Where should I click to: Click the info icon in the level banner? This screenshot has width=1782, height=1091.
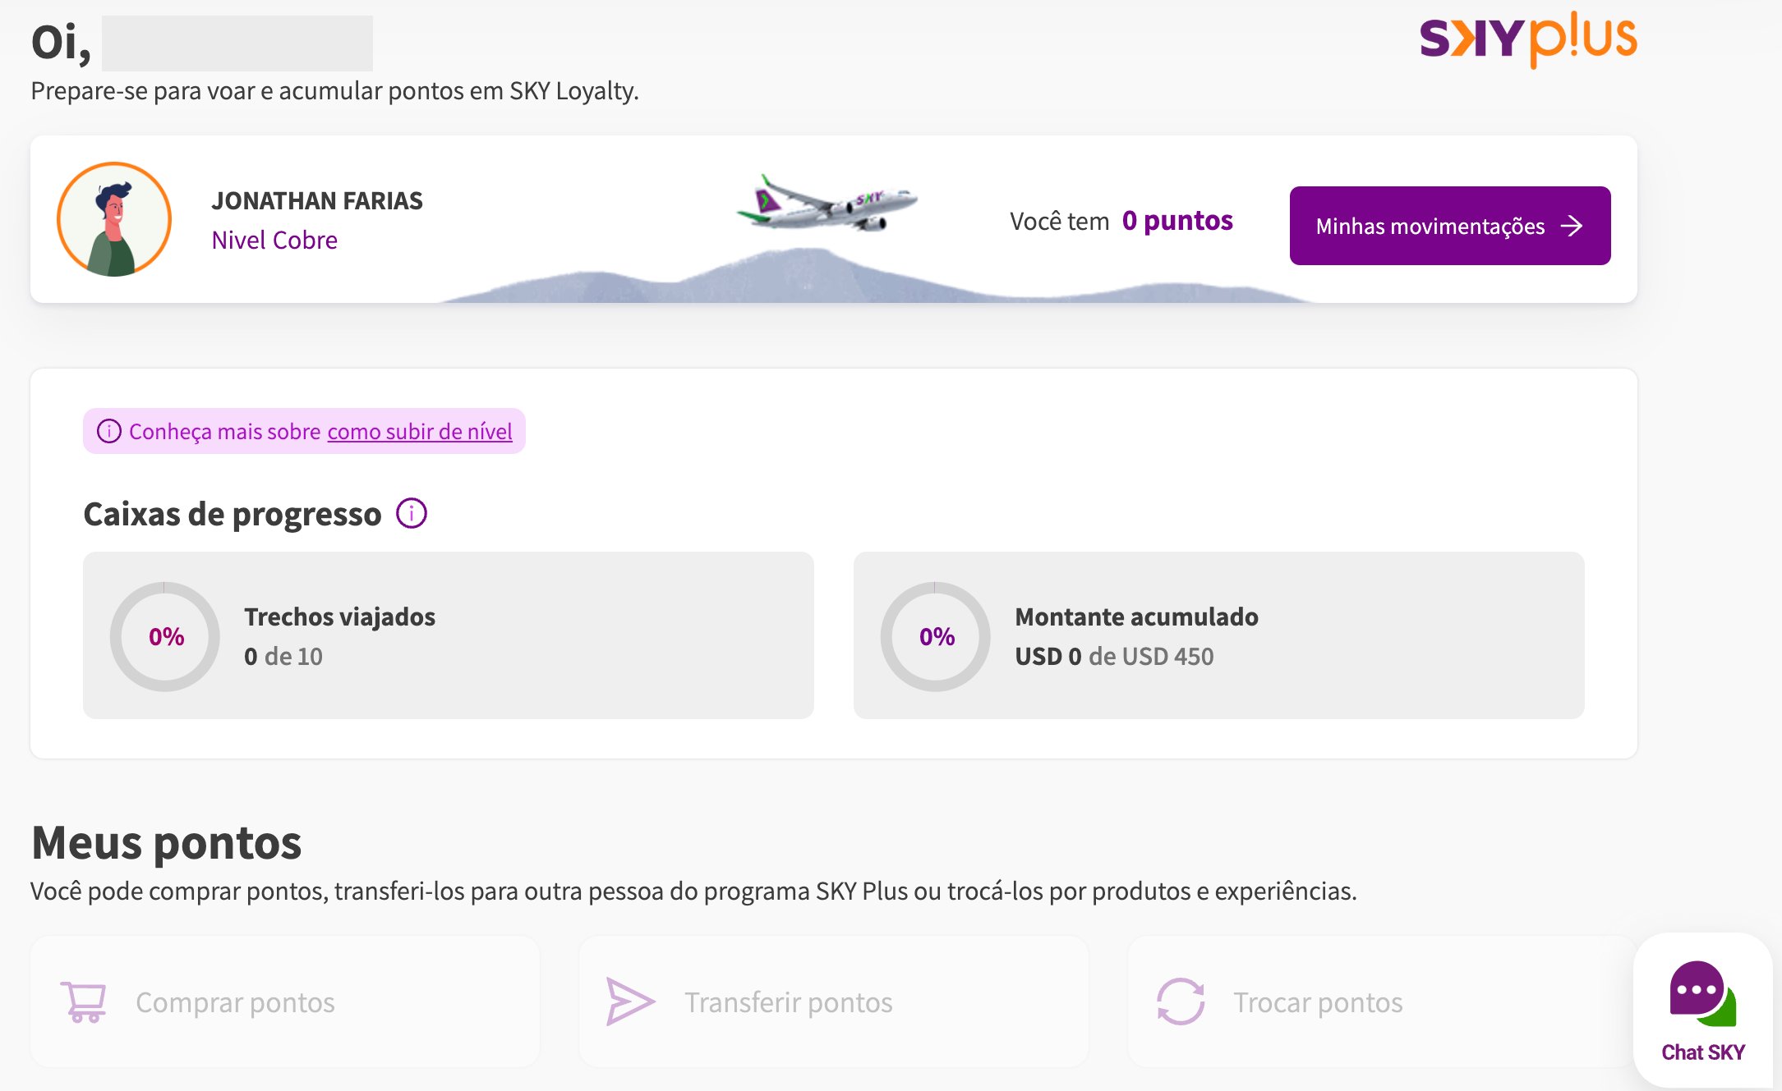(x=109, y=431)
